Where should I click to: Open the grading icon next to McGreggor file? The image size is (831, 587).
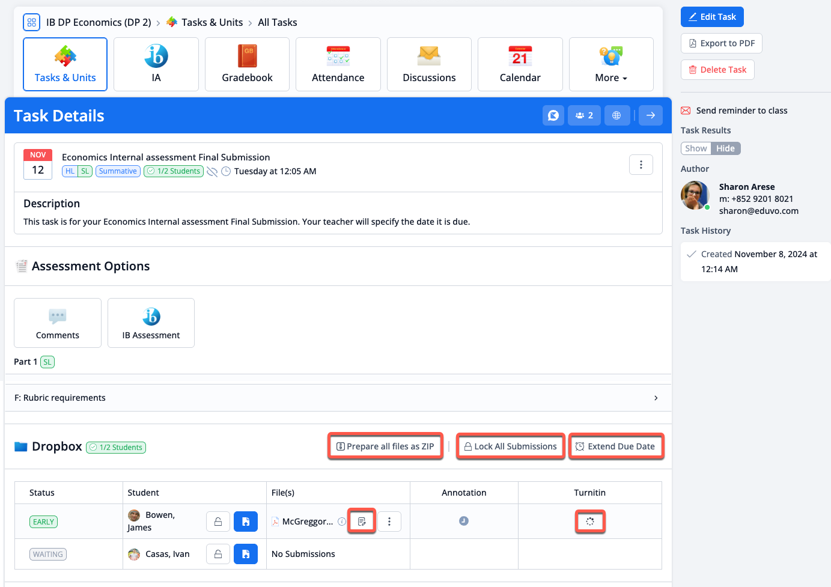[x=362, y=522]
